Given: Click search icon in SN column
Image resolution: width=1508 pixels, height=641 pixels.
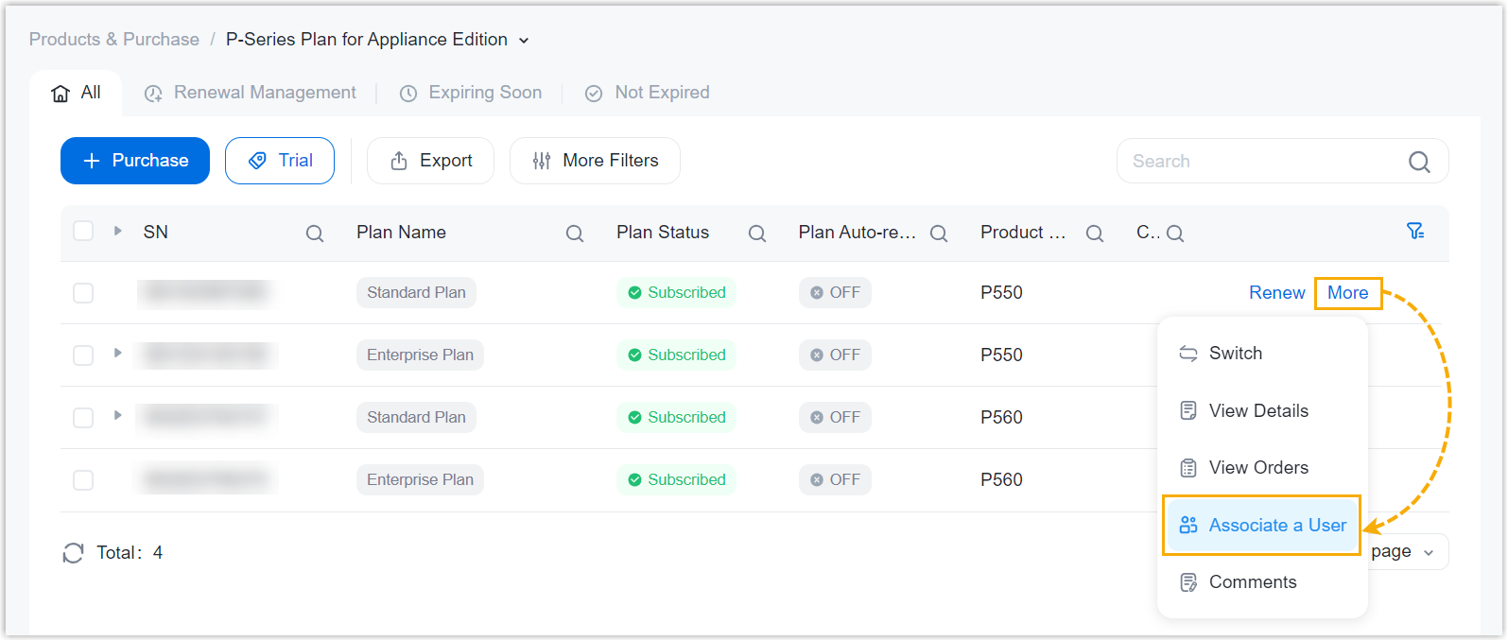Looking at the screenshot, I should coord(315,234).
